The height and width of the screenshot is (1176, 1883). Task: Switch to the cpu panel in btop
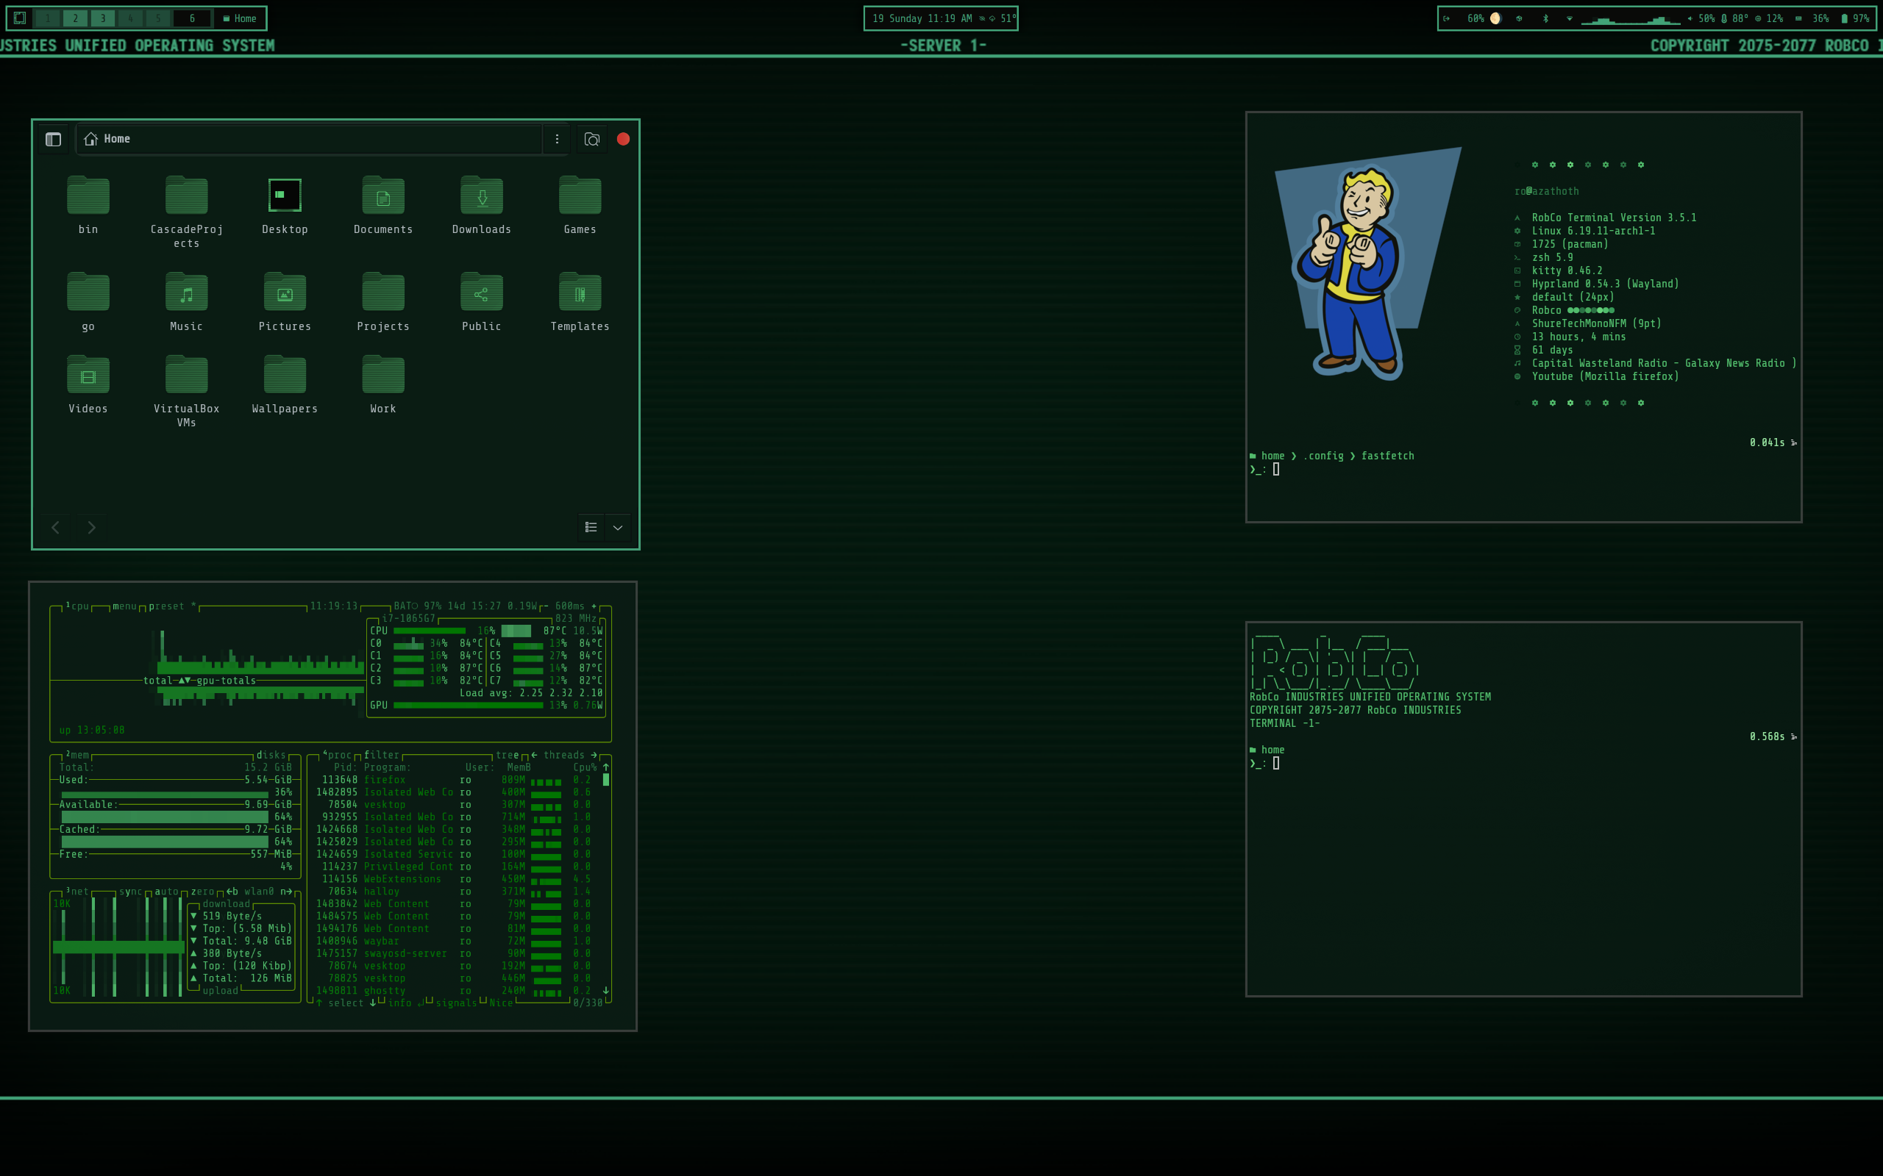79,606
